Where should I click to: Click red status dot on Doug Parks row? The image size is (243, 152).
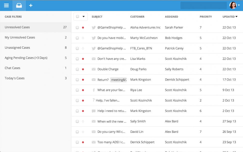coord(83,69)
